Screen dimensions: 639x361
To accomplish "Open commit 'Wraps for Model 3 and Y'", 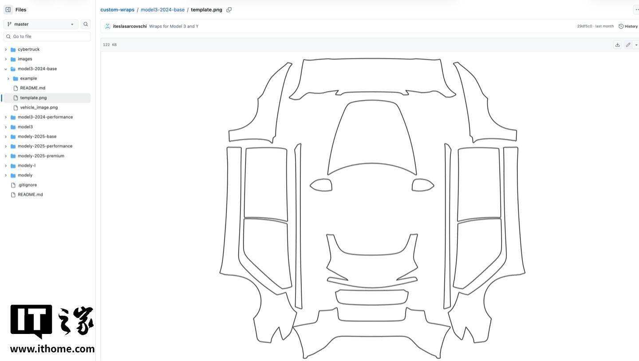I will pyautogui.click(x=174, y=26).
